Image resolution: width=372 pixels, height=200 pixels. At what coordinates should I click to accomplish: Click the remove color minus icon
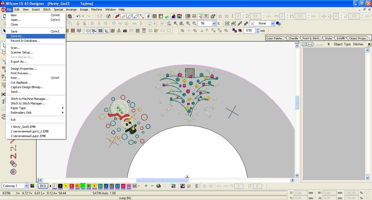(152, 186)
